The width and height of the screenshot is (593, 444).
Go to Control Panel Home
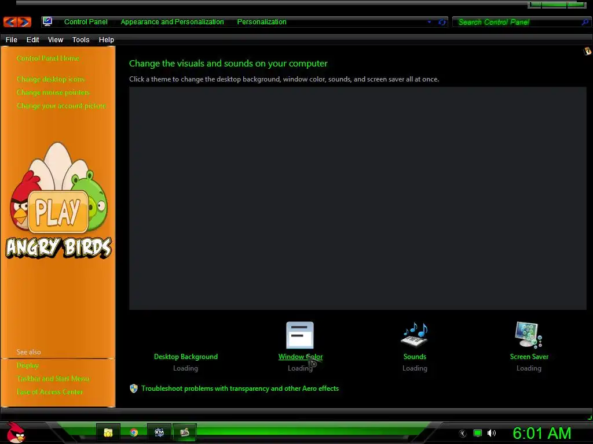click(x=48, y=58)
